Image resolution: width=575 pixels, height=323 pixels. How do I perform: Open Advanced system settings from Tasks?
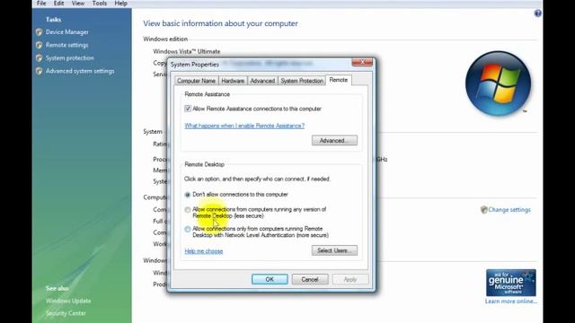(80, 71)
